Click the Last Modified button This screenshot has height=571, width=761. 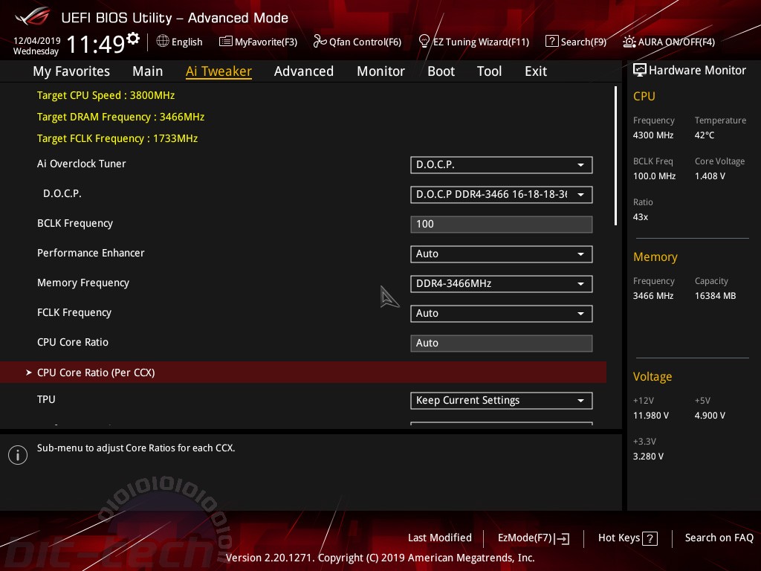[440, 538]
